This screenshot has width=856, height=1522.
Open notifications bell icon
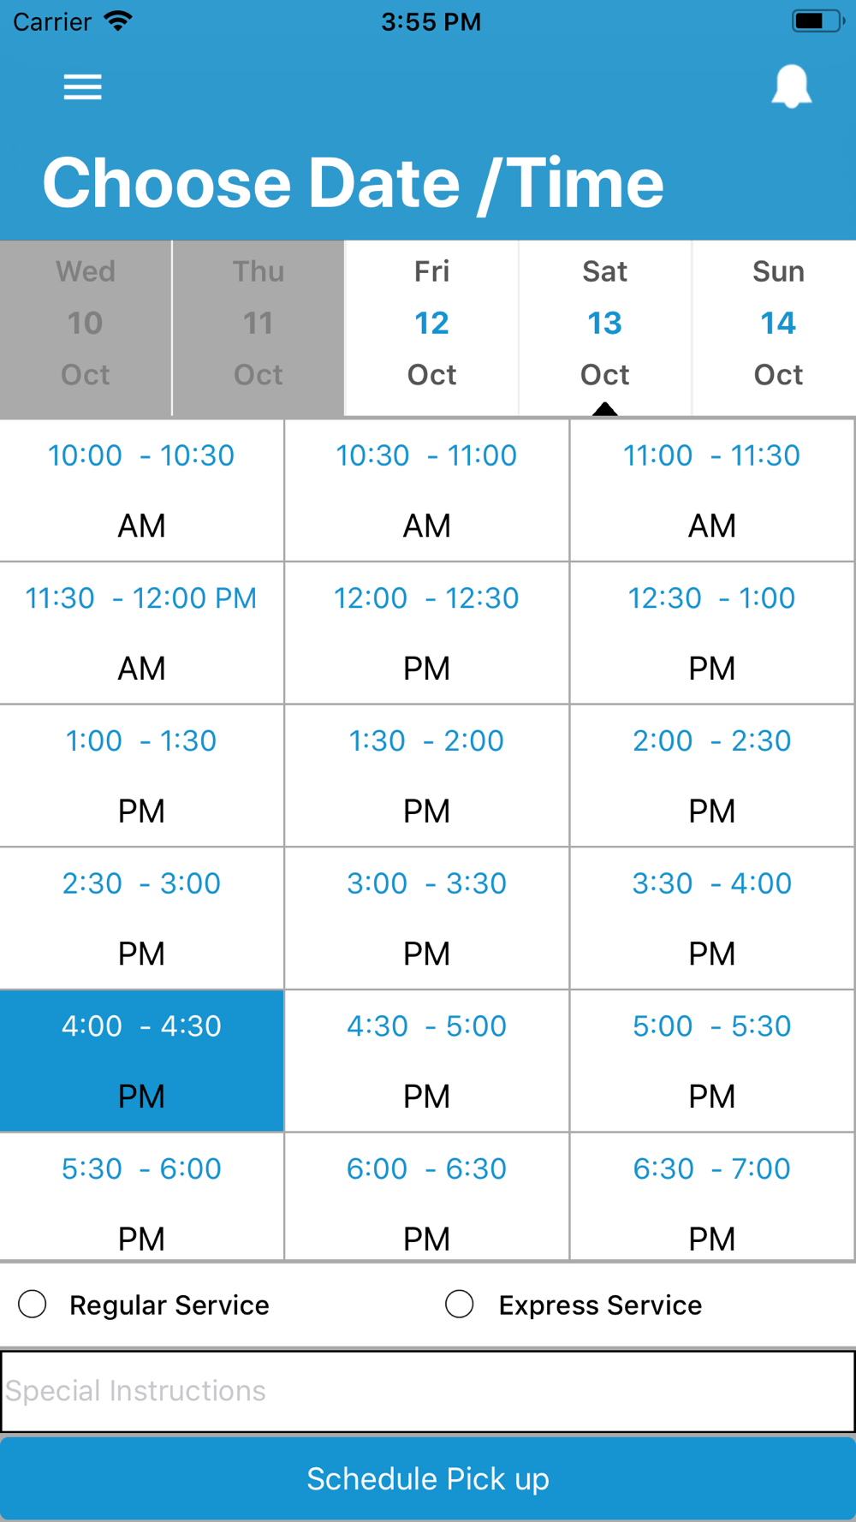click(x=791, y=86)
